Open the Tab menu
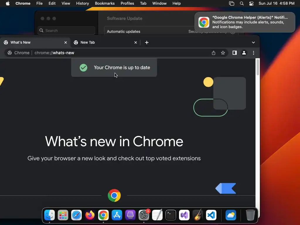This screenshot has height=225, width=300. click(x=143, y=4)
